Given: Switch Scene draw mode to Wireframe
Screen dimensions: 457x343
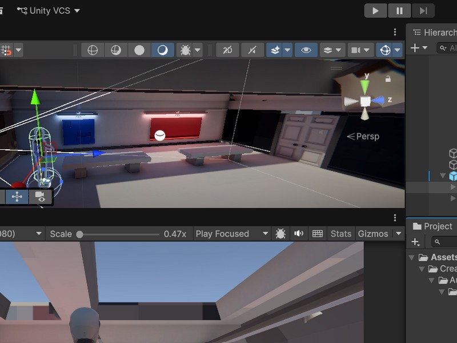Looking at the screenshot, I should coord(93,50).
